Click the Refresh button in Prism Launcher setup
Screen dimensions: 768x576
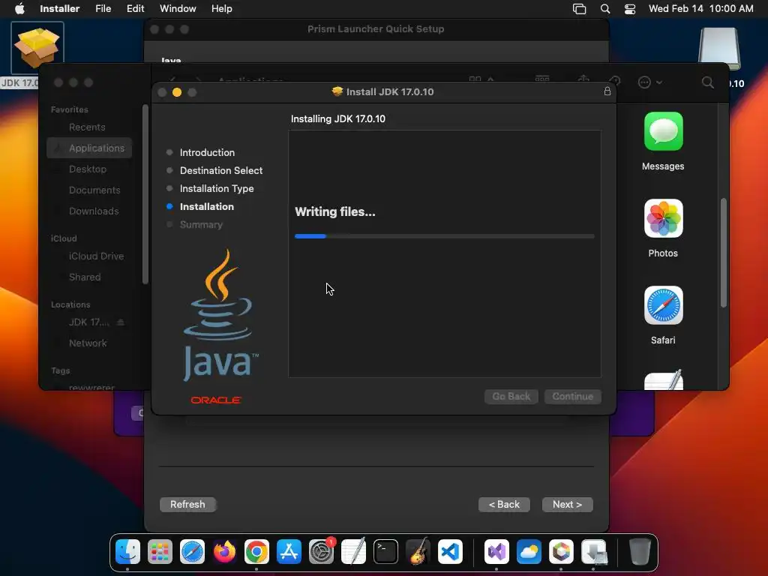click(x=187, y=505)
